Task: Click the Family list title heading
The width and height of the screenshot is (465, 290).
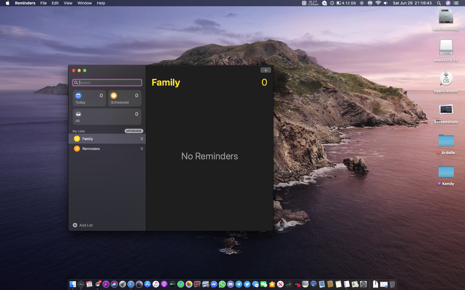Action: tap(166, 82)
